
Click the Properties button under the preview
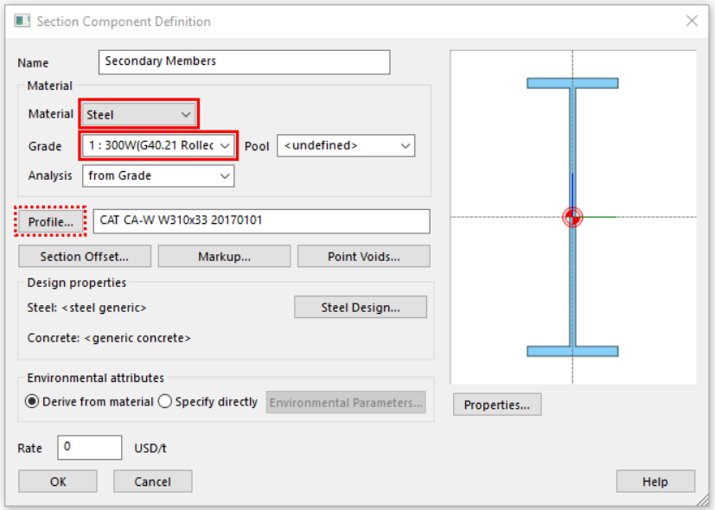[x=496, y=404]
